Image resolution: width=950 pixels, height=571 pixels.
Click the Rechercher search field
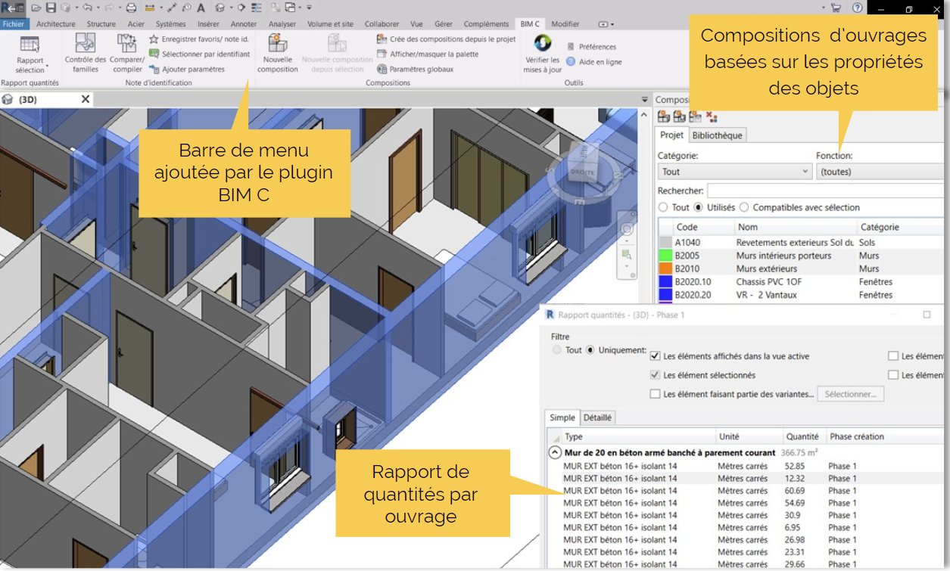click(825, 191)
